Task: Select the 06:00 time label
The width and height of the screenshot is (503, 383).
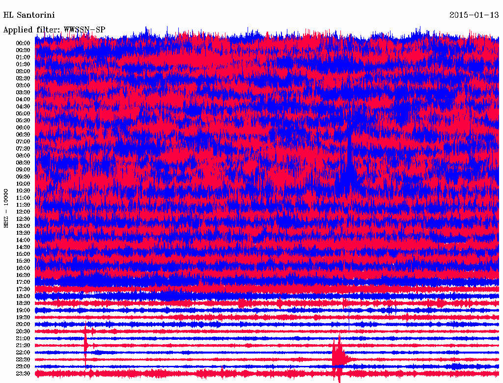Action: point(23,127)
